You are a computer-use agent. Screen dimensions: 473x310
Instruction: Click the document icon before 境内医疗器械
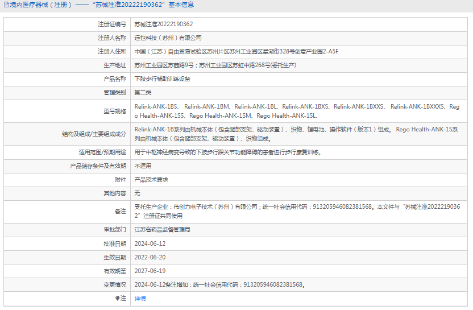click(6, 5)
